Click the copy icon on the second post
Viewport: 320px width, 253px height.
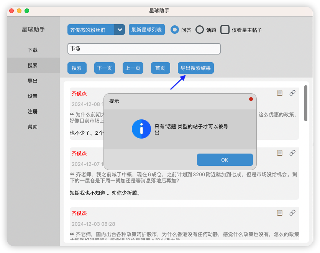(280, 153)
